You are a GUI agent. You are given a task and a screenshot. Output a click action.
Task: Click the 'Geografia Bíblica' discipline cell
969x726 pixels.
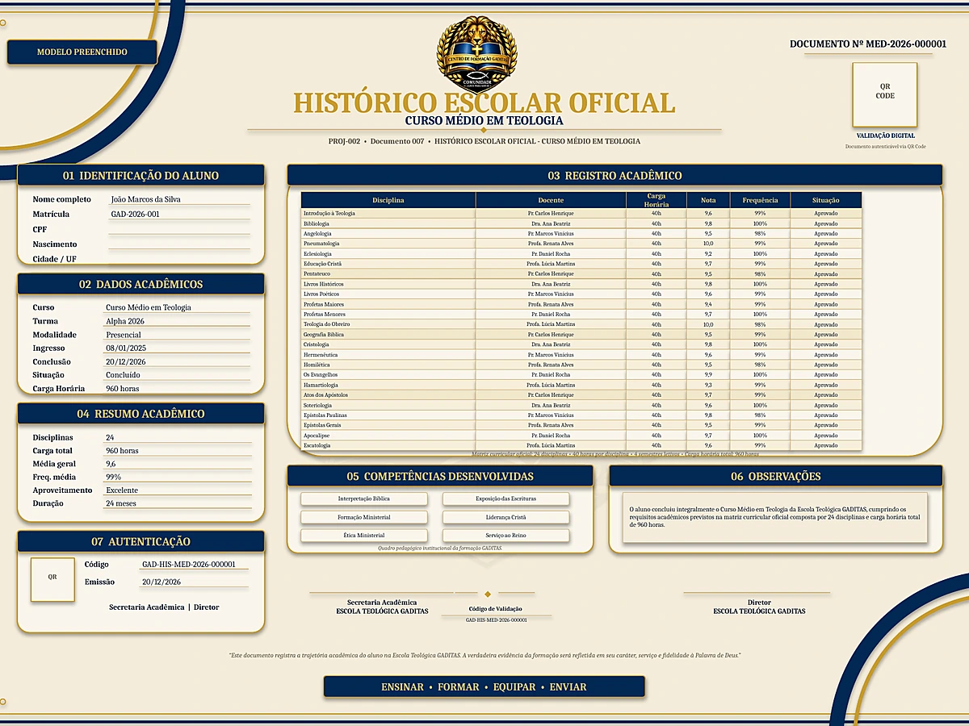coord(388,334)
